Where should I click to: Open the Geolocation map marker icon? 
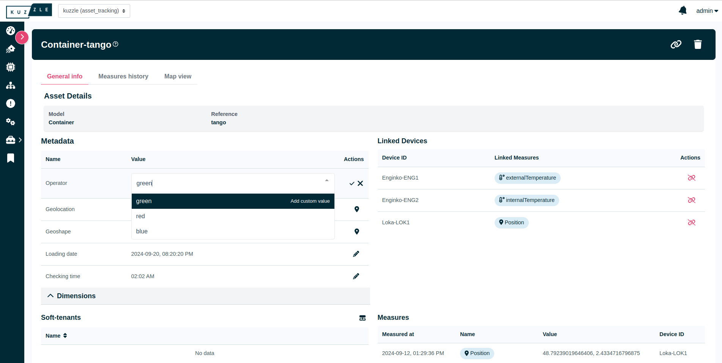tap(356, 209)
